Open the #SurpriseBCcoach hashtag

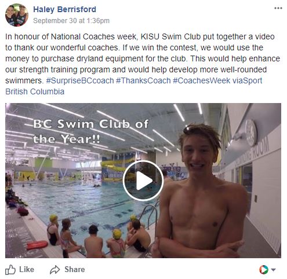click(80, 80)
